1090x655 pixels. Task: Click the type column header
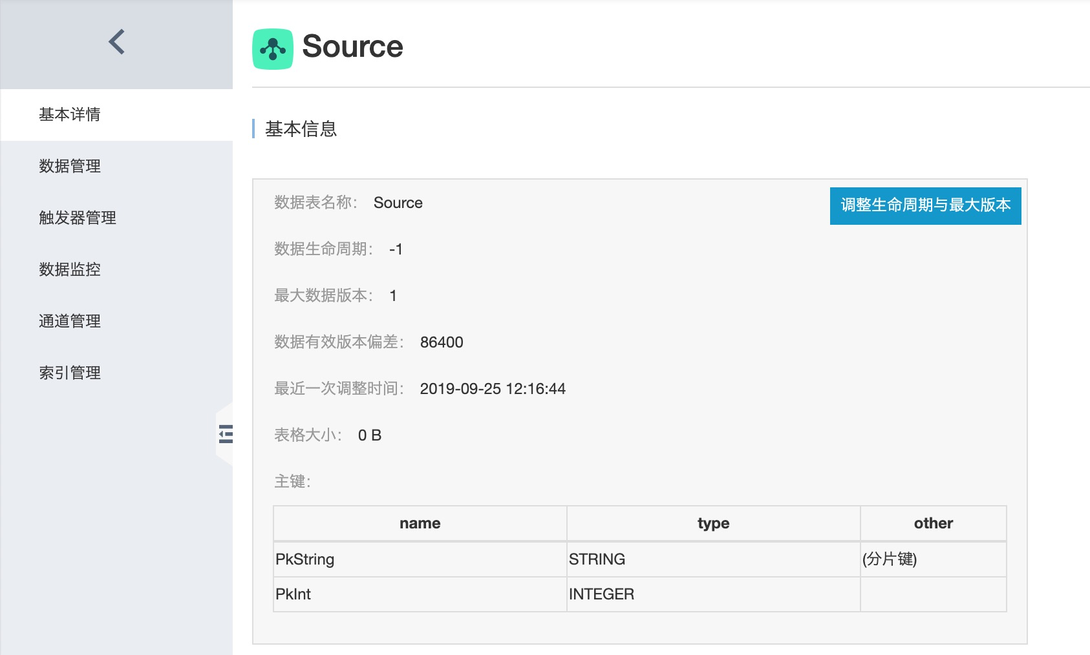tap(713, 523)
